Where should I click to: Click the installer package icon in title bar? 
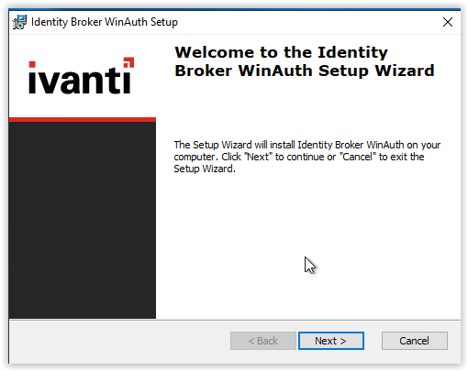[19, 22]
